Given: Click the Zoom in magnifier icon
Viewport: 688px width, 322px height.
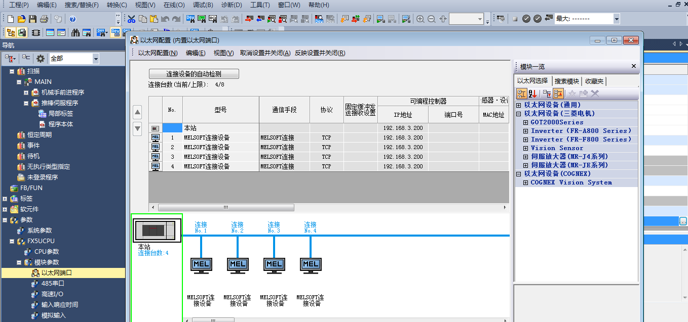Looking at the screenshot, I should click(x=420, y=19).
